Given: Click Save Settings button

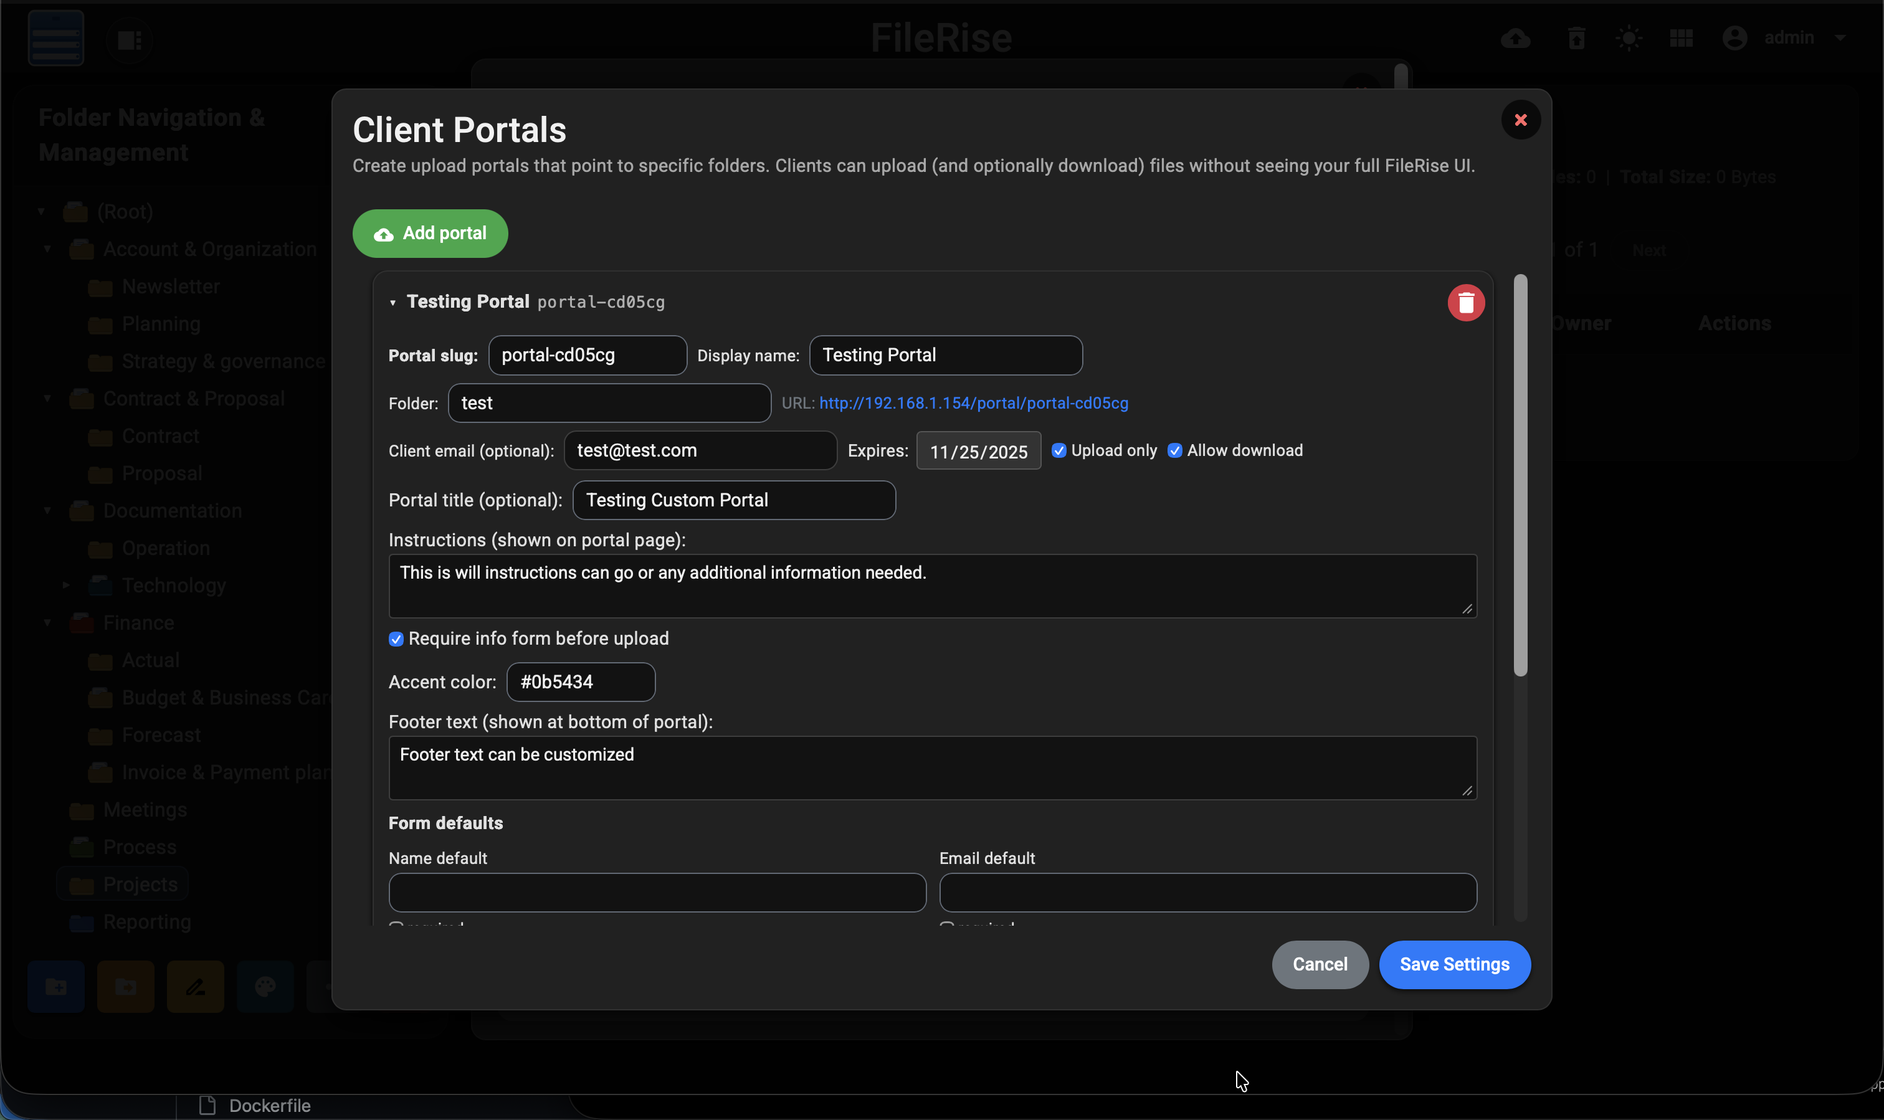Looking at the screenshot, I should click(1453, 964).
